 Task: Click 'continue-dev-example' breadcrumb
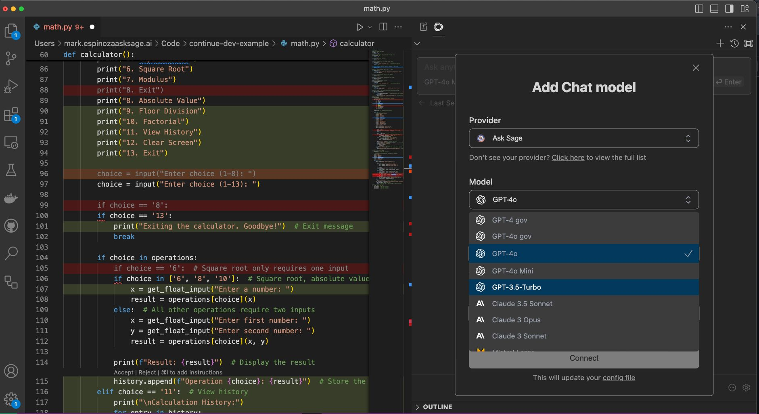pos(229,43)
